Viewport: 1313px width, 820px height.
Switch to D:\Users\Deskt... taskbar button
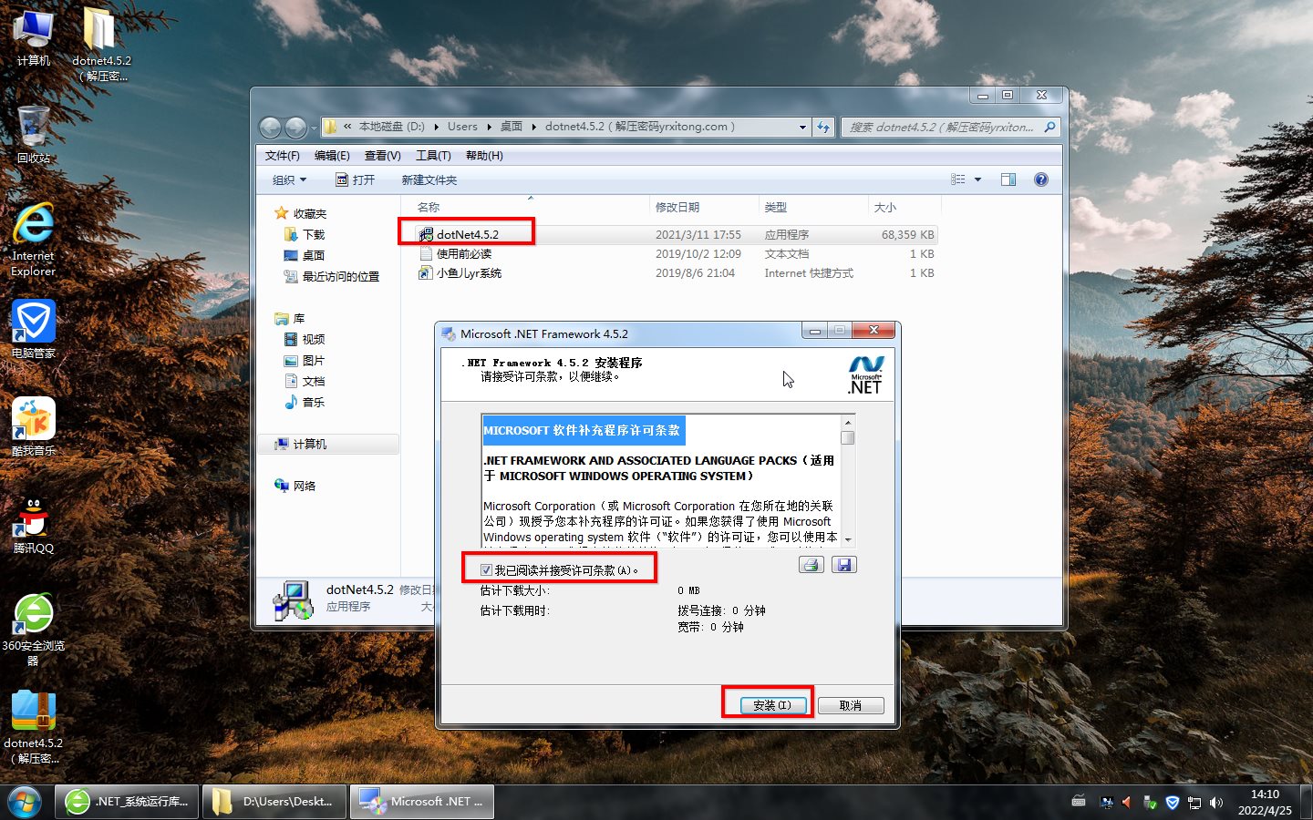274,802
